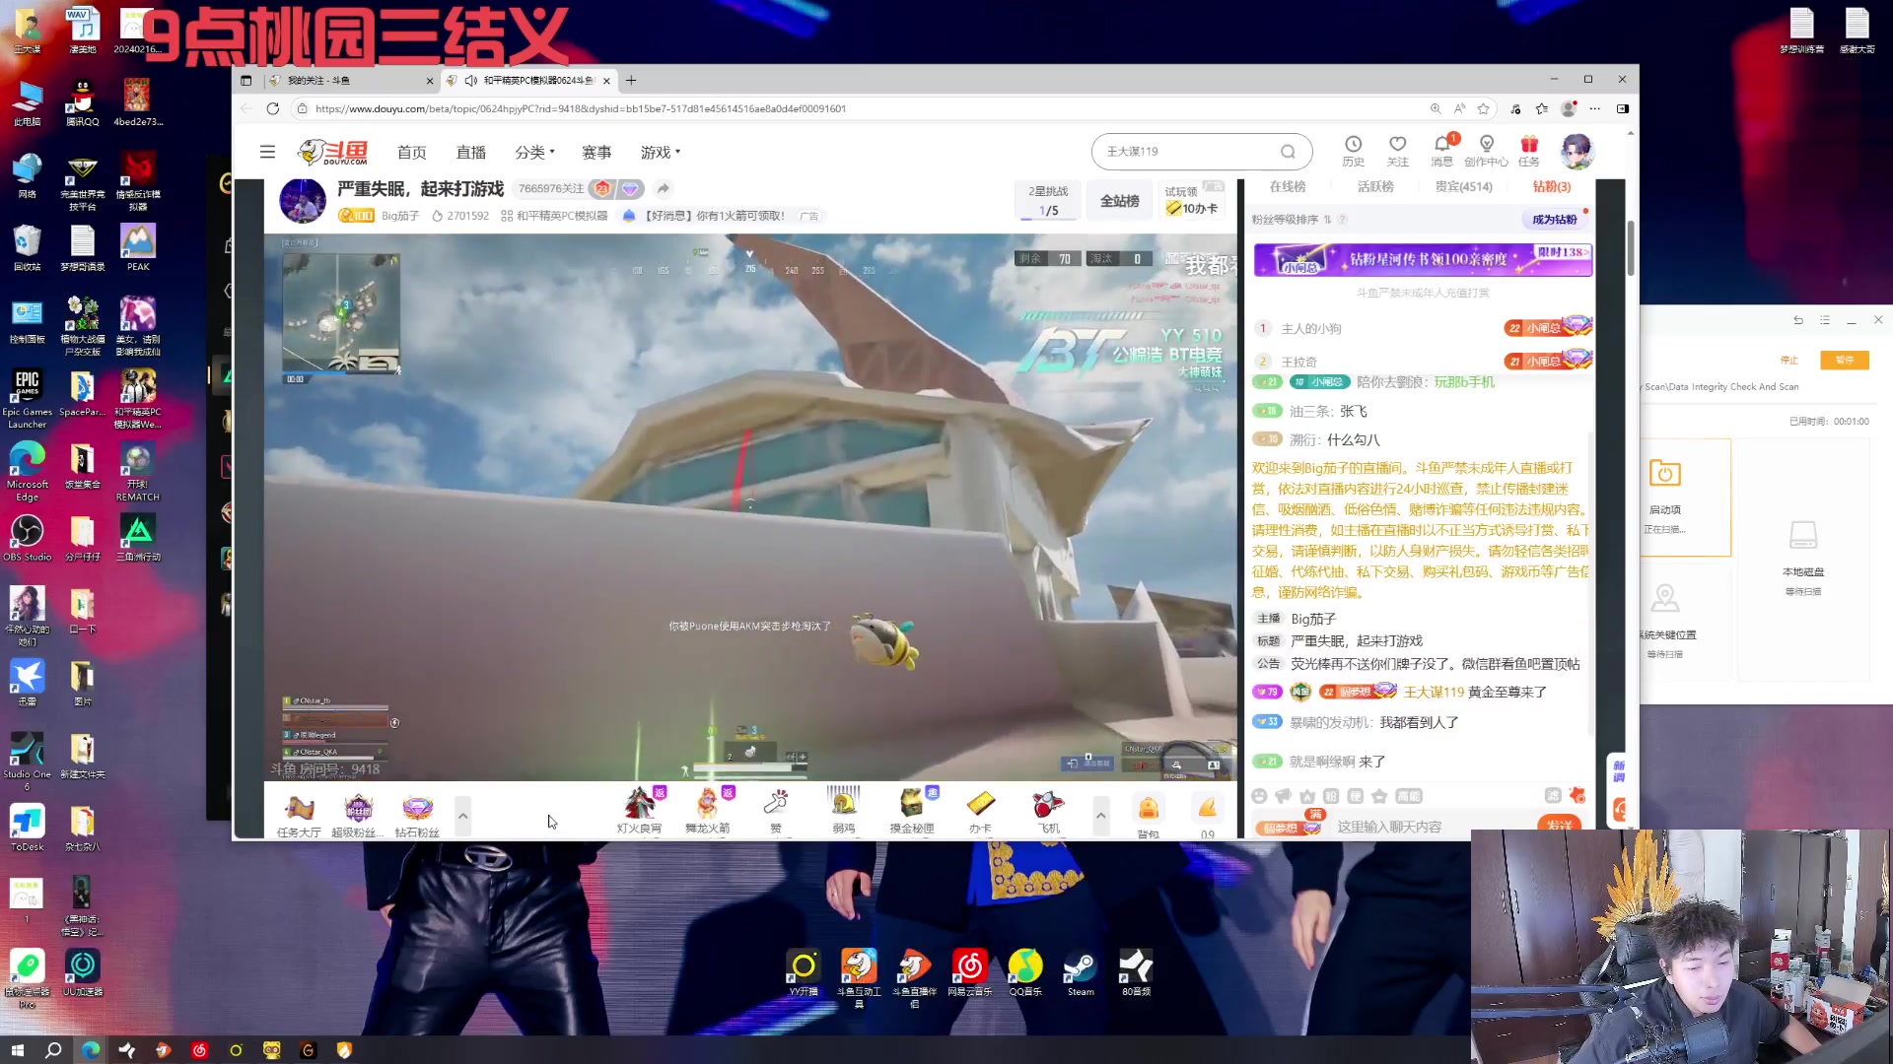1893x1064 pixels.
Task: Switch to 钻粉(3) tab
Action: [1552, 186]
